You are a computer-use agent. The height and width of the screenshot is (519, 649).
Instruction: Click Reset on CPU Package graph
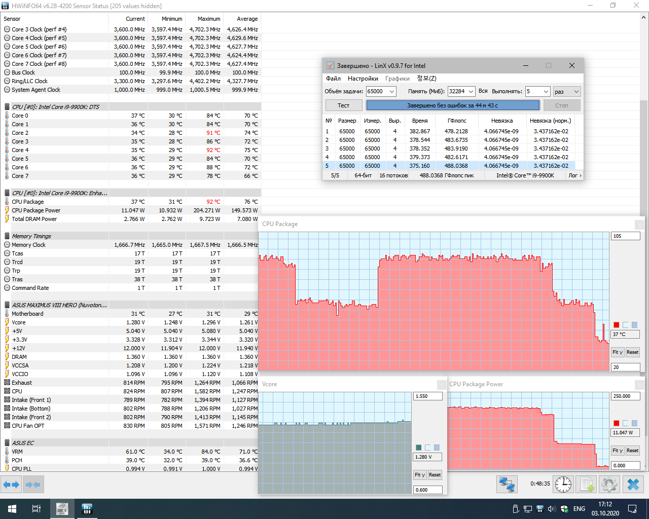[x=632, y=352]
